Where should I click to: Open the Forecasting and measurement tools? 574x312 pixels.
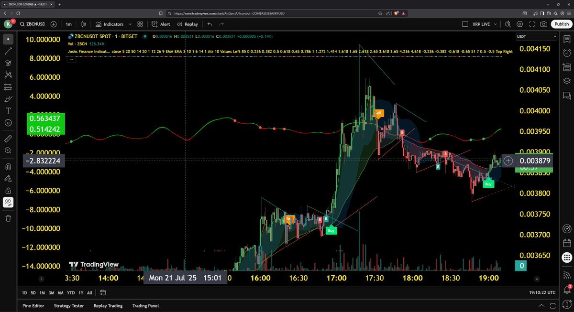click(8, 87)
